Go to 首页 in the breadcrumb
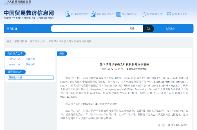The height and width of the screenshot is (130, 197). click(9, 41)
